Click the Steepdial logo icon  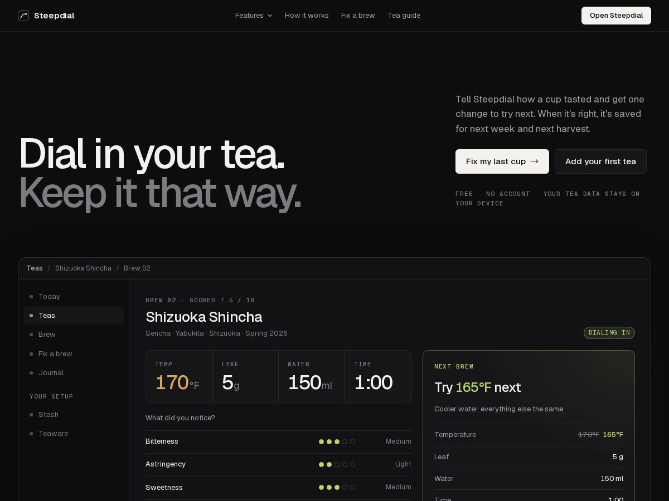pyautogui.click(x=23, y=16)
